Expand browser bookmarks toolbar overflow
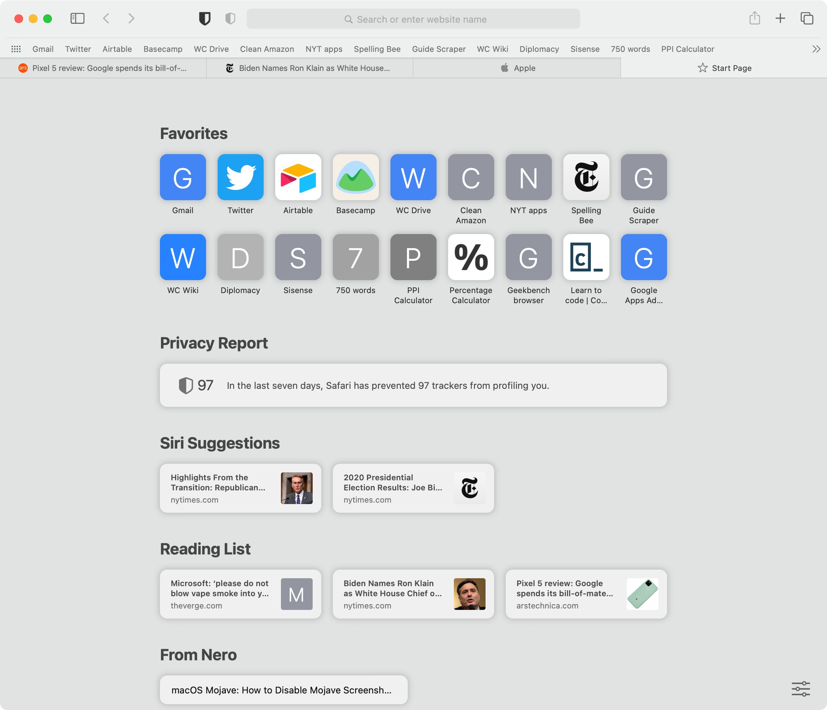 click(815, 48)
